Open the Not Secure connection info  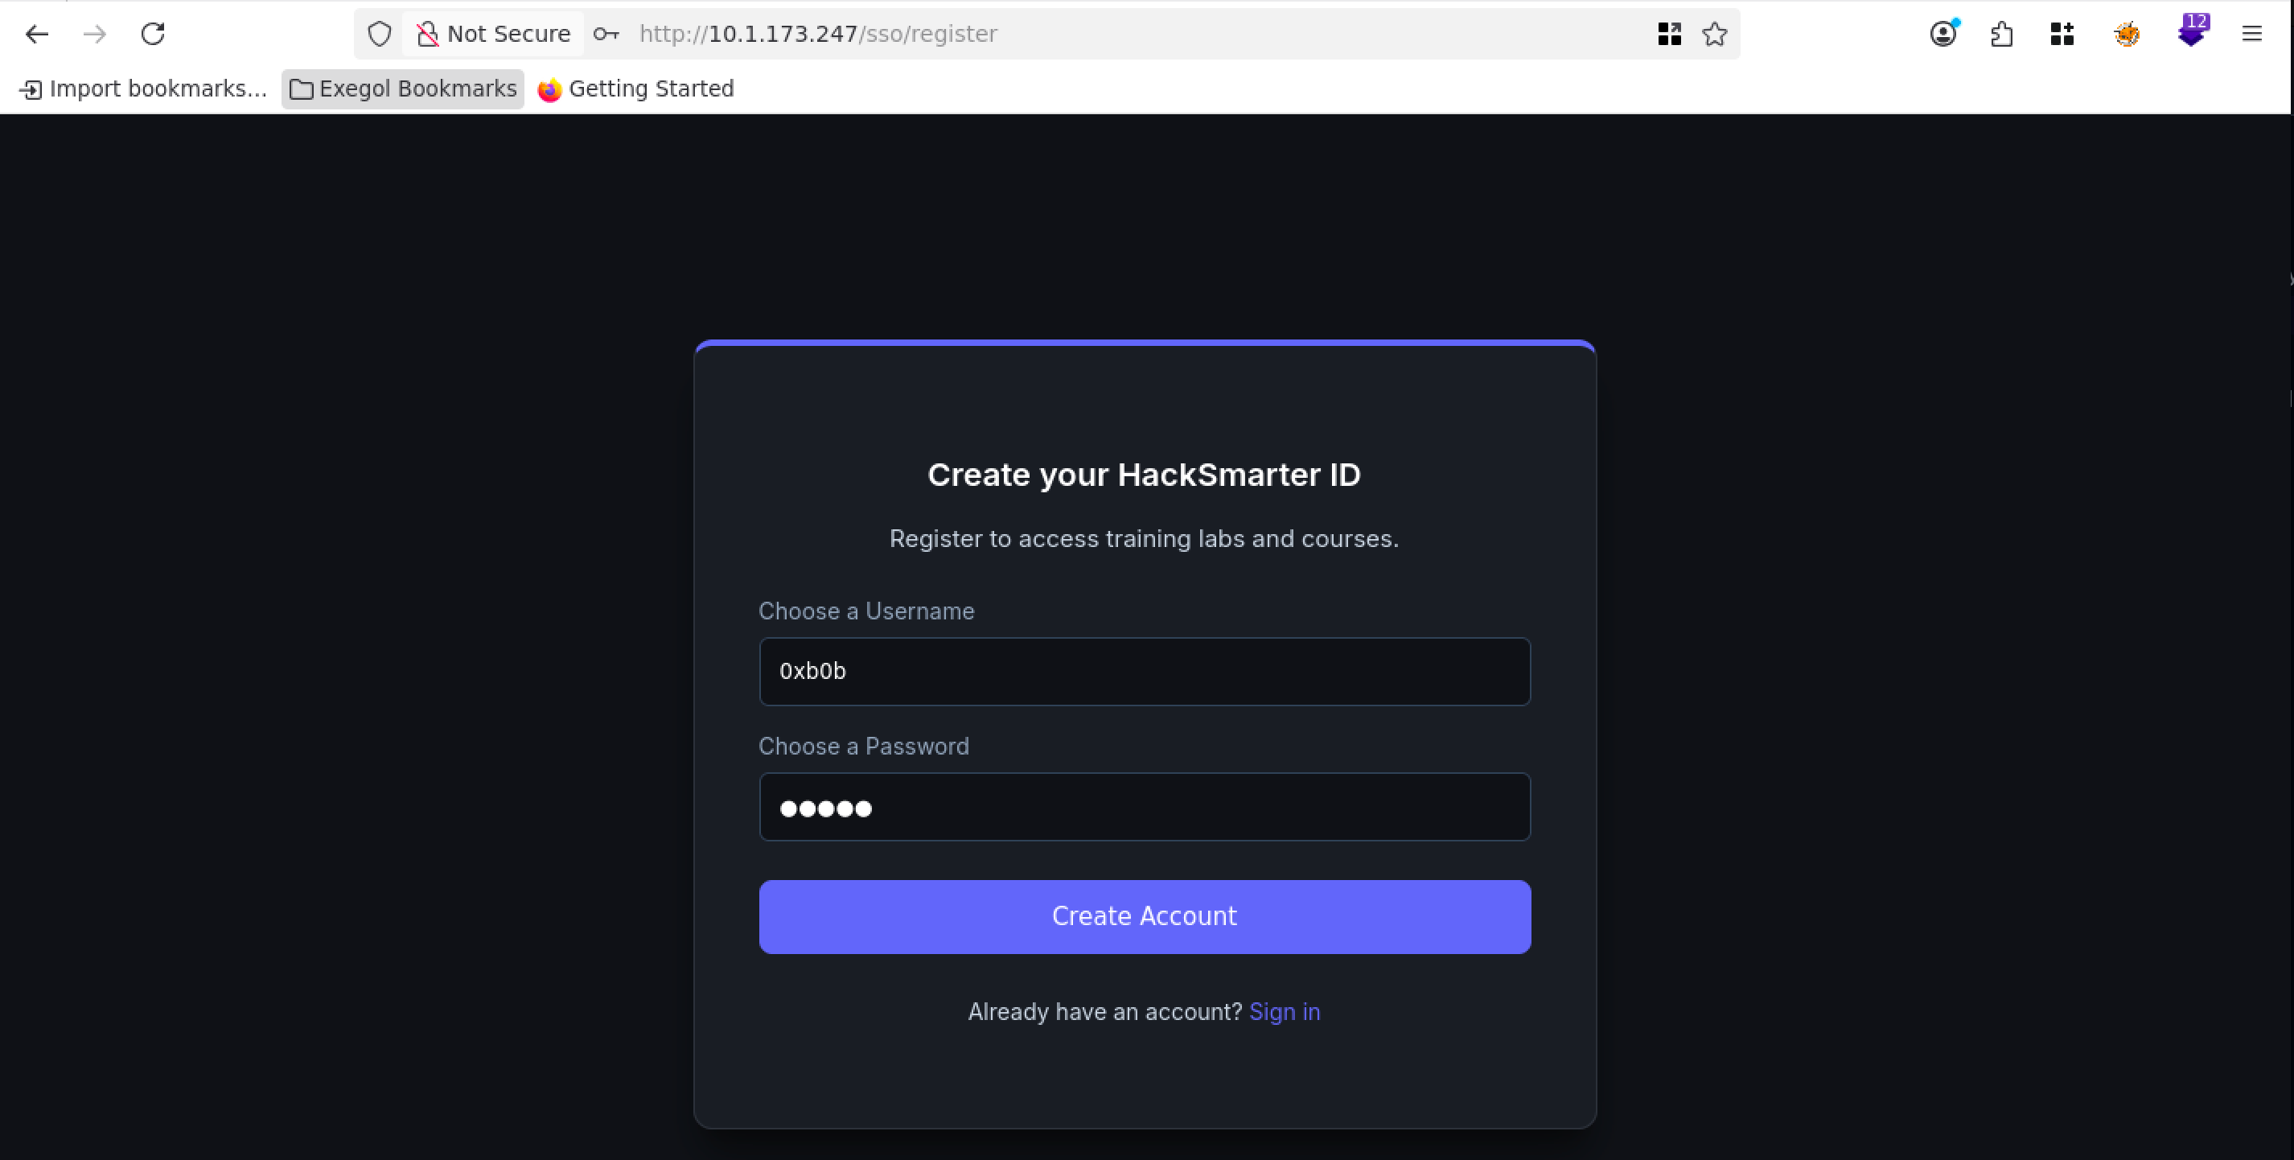(494, 34)
